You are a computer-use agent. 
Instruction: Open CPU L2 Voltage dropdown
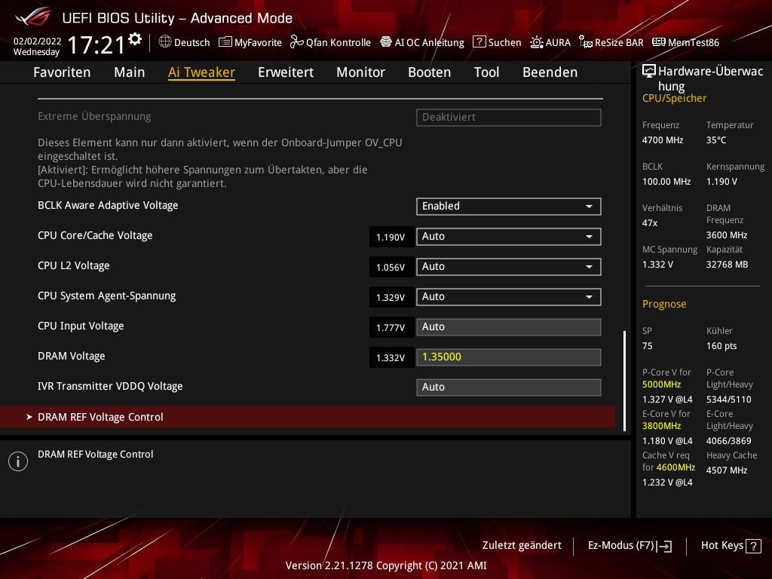[x=508, y=266]
